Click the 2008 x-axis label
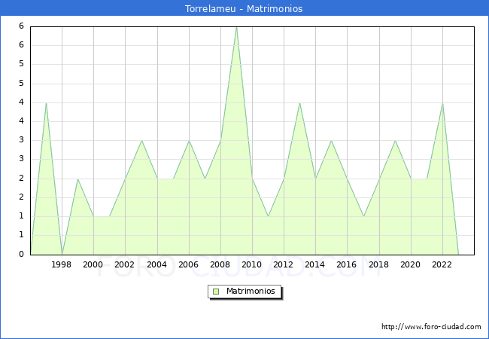489x339 pixels. (x=220, y=264)
